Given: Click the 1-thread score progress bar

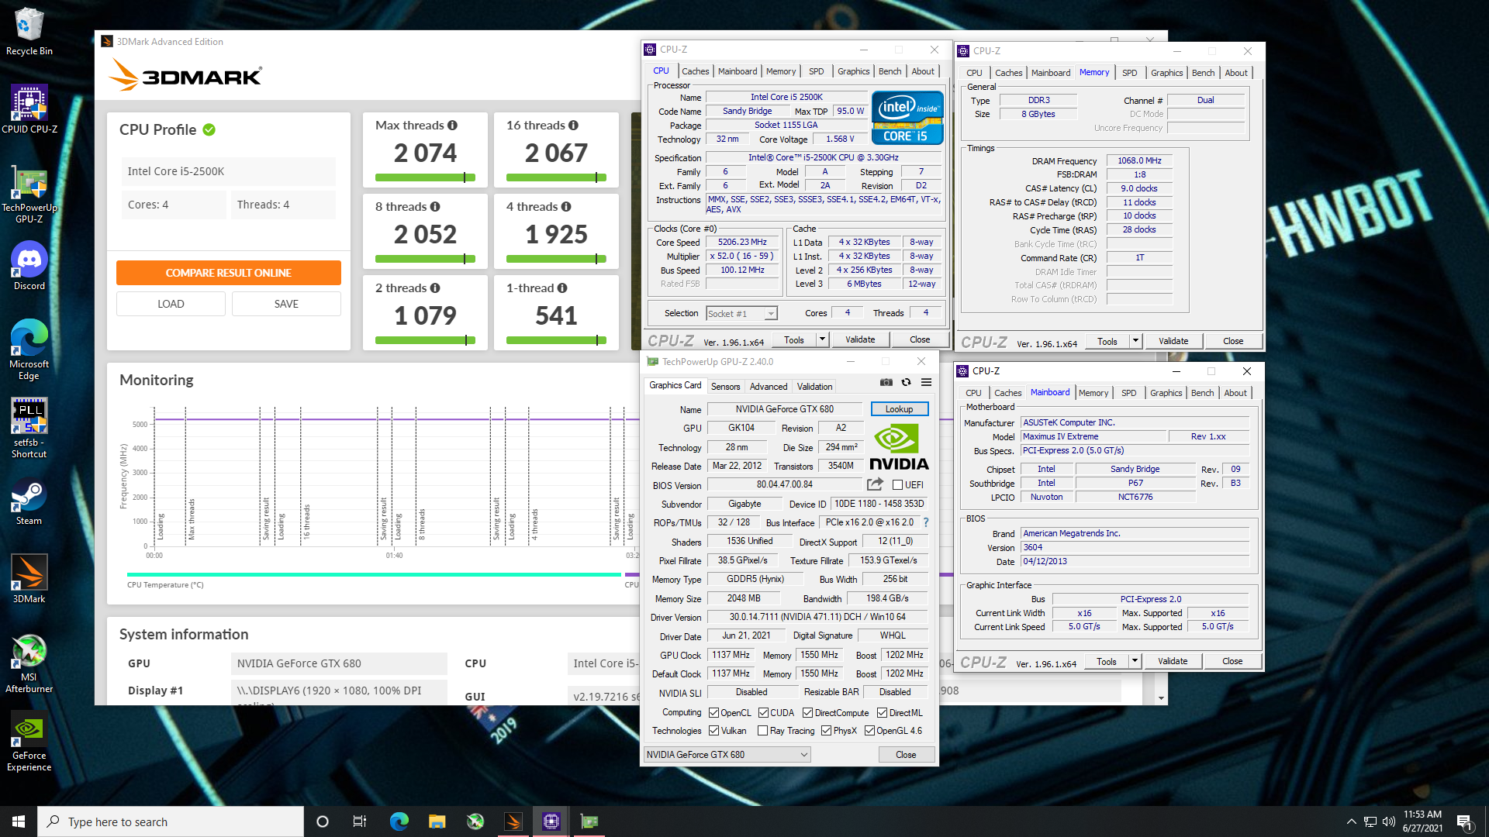Looking at the screenshot, I should tap(556, 340).
